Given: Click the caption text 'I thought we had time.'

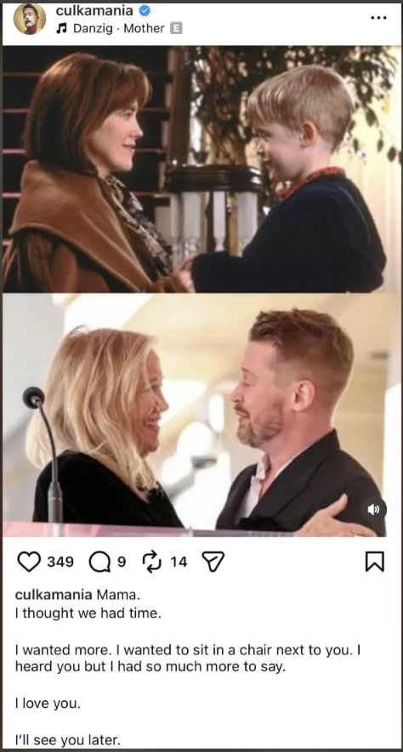Looking at the screenshot, I should pos(88,613).
